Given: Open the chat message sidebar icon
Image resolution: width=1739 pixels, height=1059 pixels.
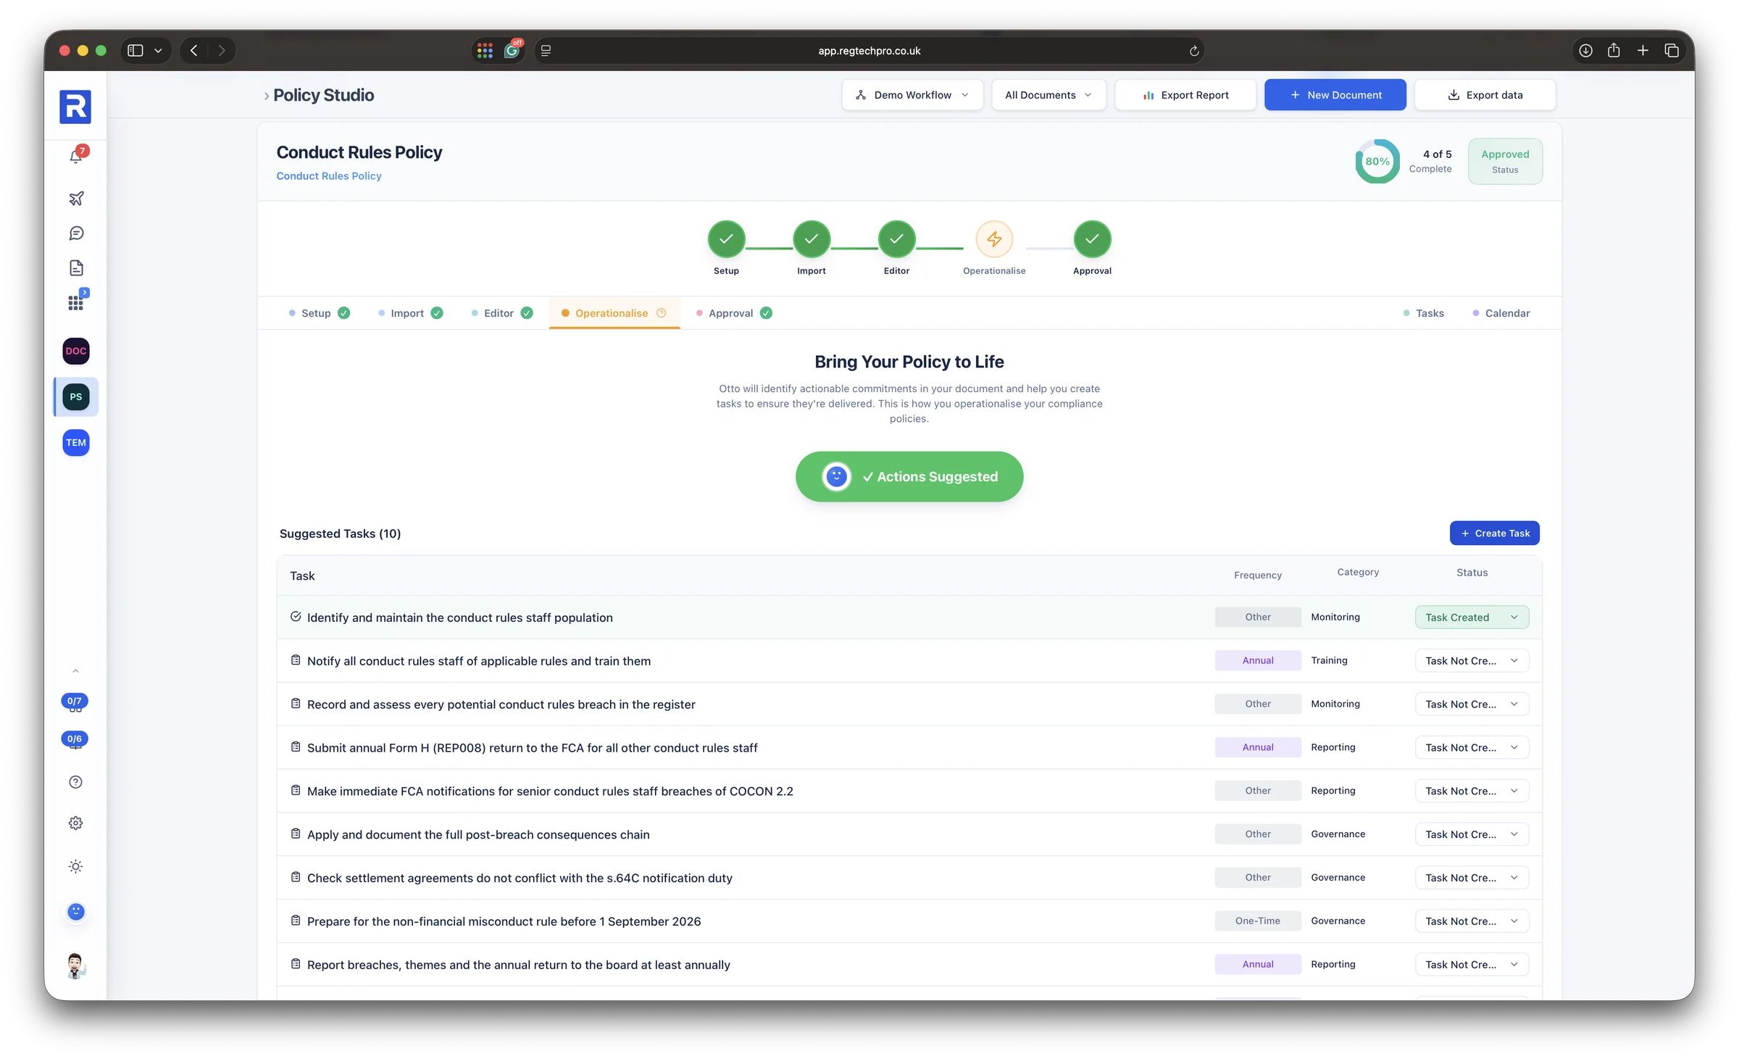Looking at the screenshot, I should [76, 233].
